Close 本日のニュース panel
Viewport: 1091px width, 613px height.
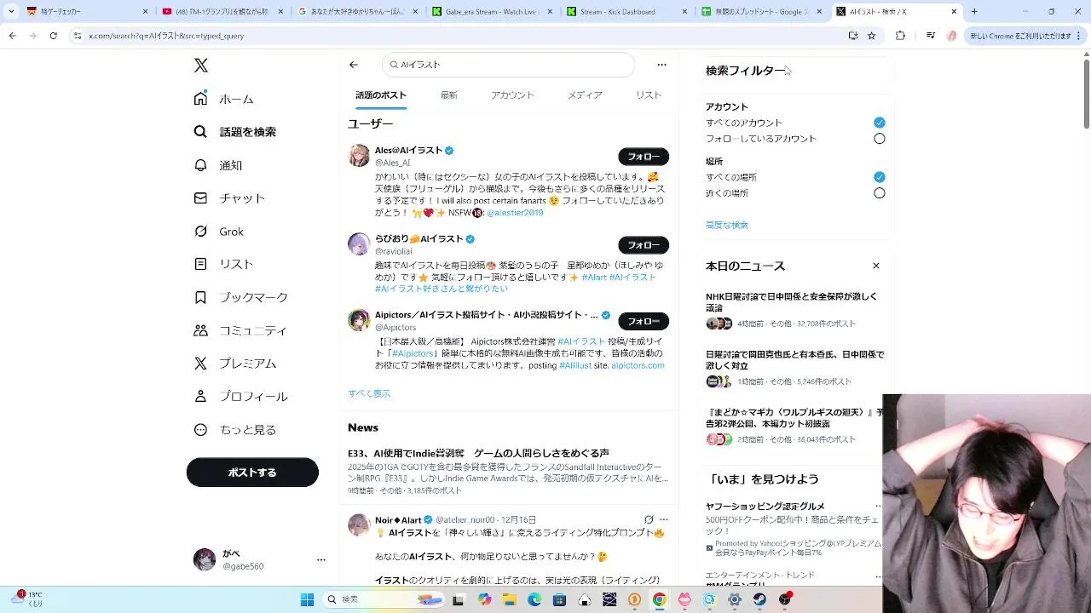(x=875, y=266)
